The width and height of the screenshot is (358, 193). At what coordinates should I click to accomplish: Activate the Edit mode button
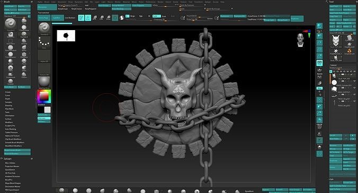click(x=81, y=18)
